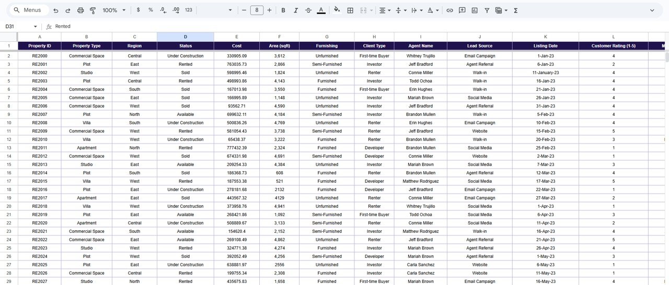Image resolution: width=669 pixels, height=285 pixels.
Task: Click the Print icon
Action: (80, 10)
